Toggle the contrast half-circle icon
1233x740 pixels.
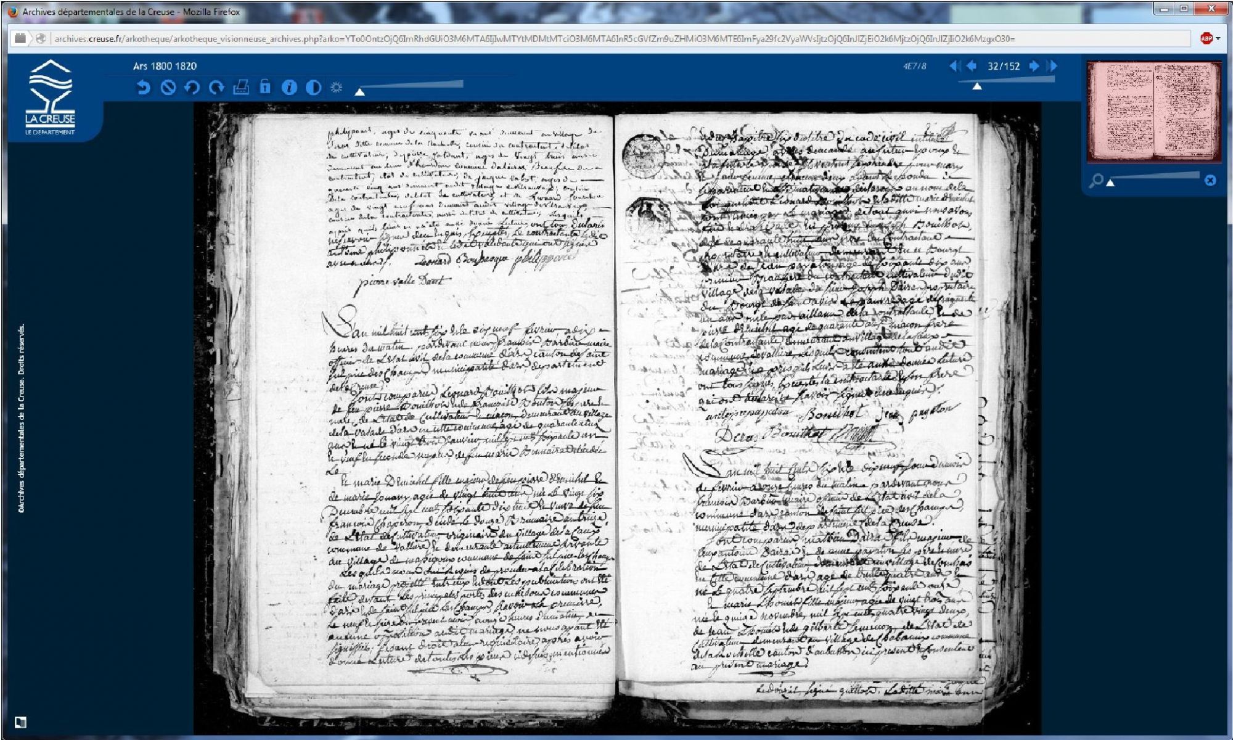click(313, 88)
